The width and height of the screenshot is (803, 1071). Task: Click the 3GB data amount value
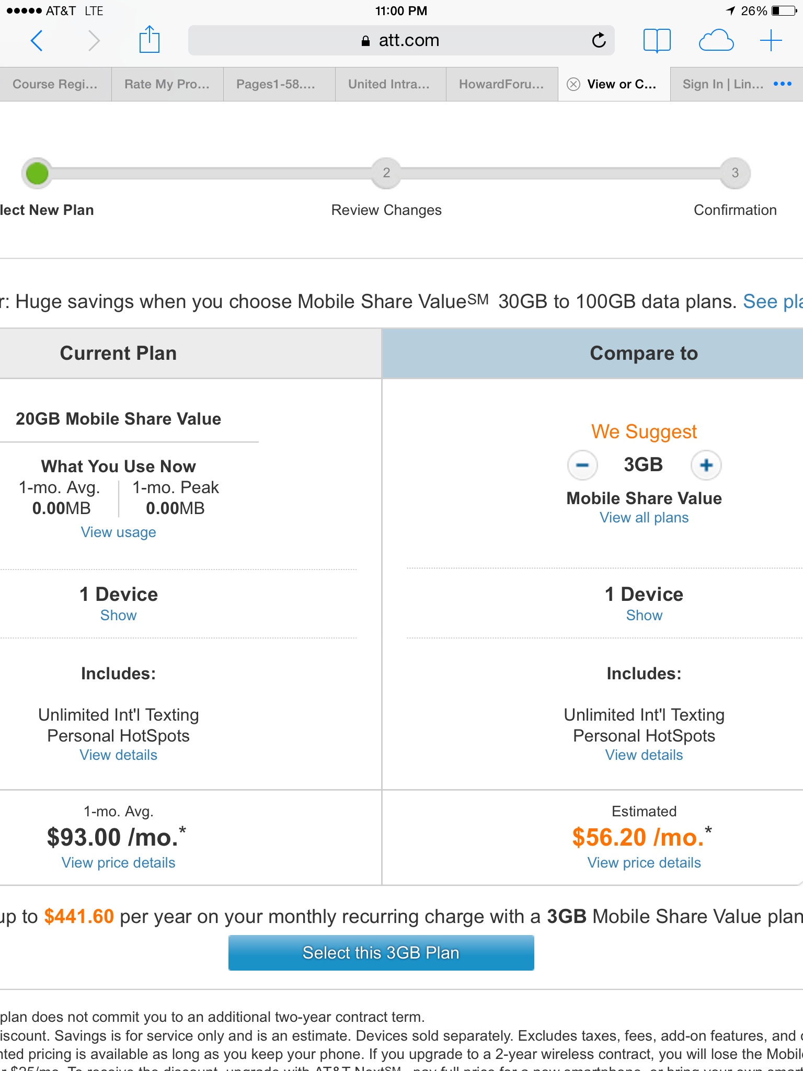pyautogui.click(x=644, y=465)
